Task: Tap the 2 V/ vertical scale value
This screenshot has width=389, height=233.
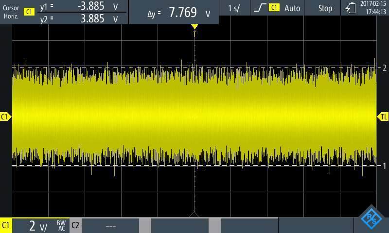Action: (x=38, y=226)
